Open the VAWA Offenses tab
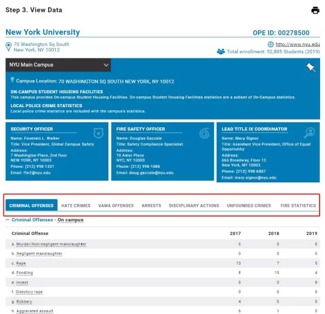Viewport: 325px width, 314px height. coord(116,206)
